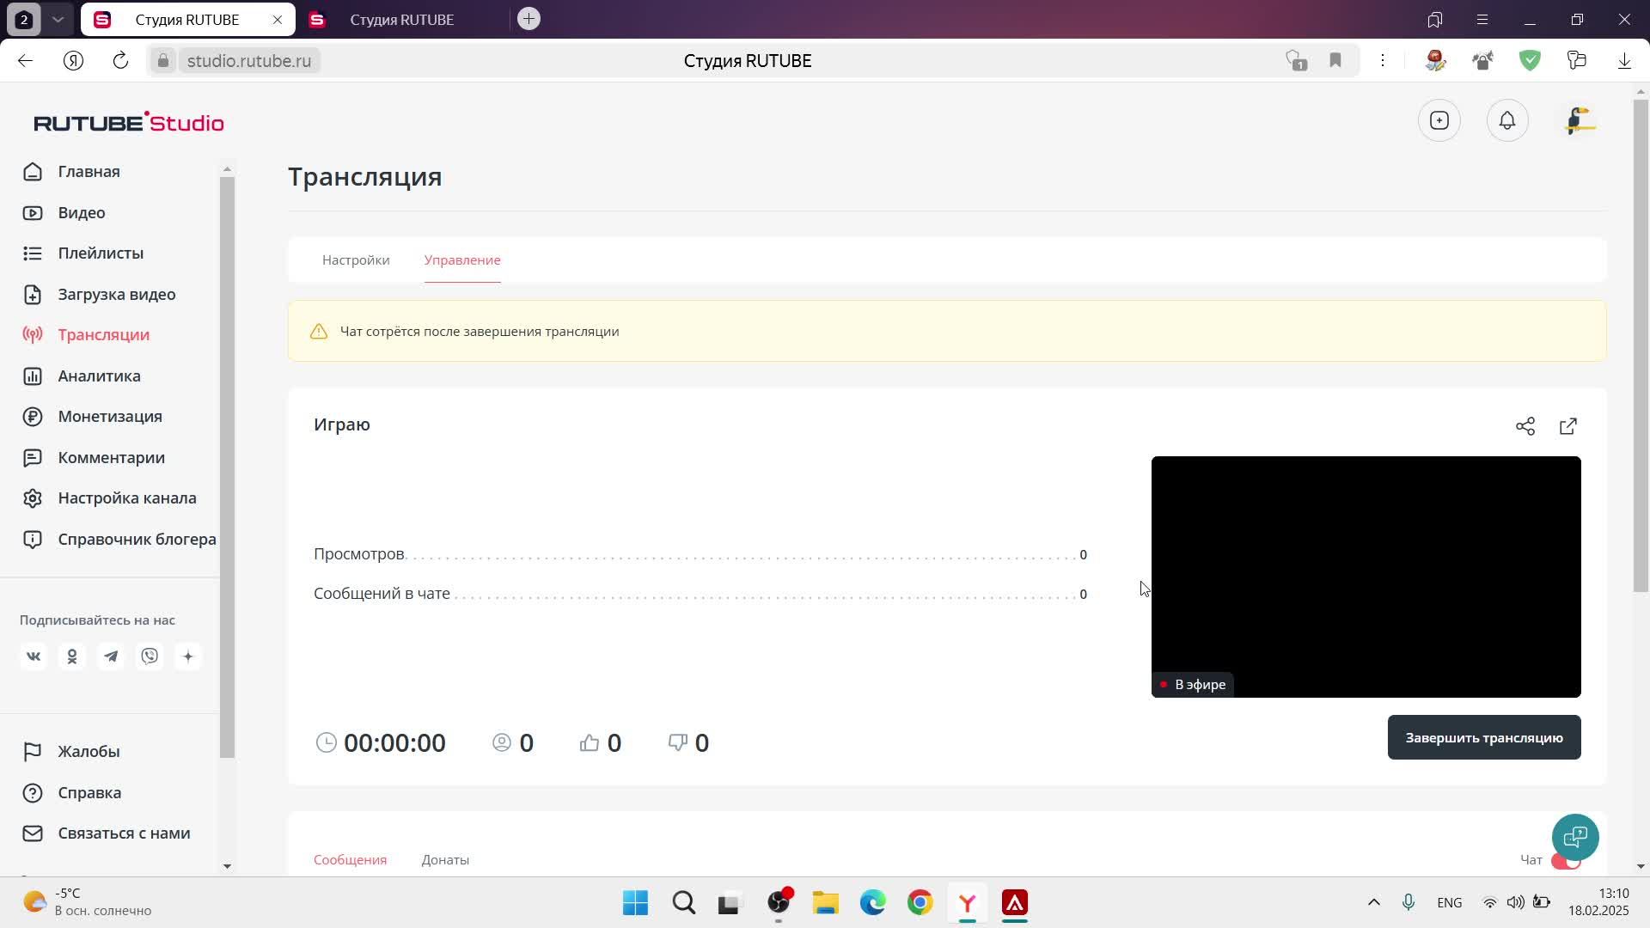1650x928 pixels.
Task: Click the Viber social icon
Action: click(x=150, y=657)
